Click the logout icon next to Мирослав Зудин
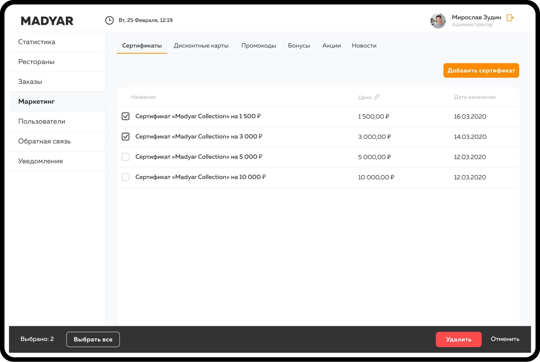This screenshot has height=362, width=540. tap(510, 18)
